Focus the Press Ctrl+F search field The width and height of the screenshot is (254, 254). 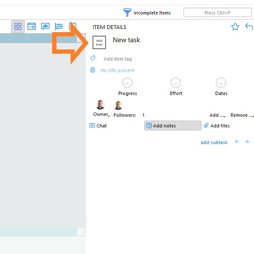coord(218,12)
